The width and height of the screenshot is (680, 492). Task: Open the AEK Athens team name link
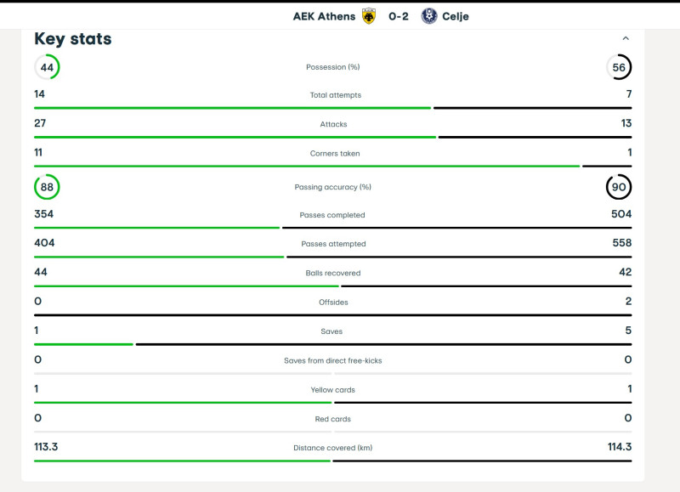tap(324, 16)
